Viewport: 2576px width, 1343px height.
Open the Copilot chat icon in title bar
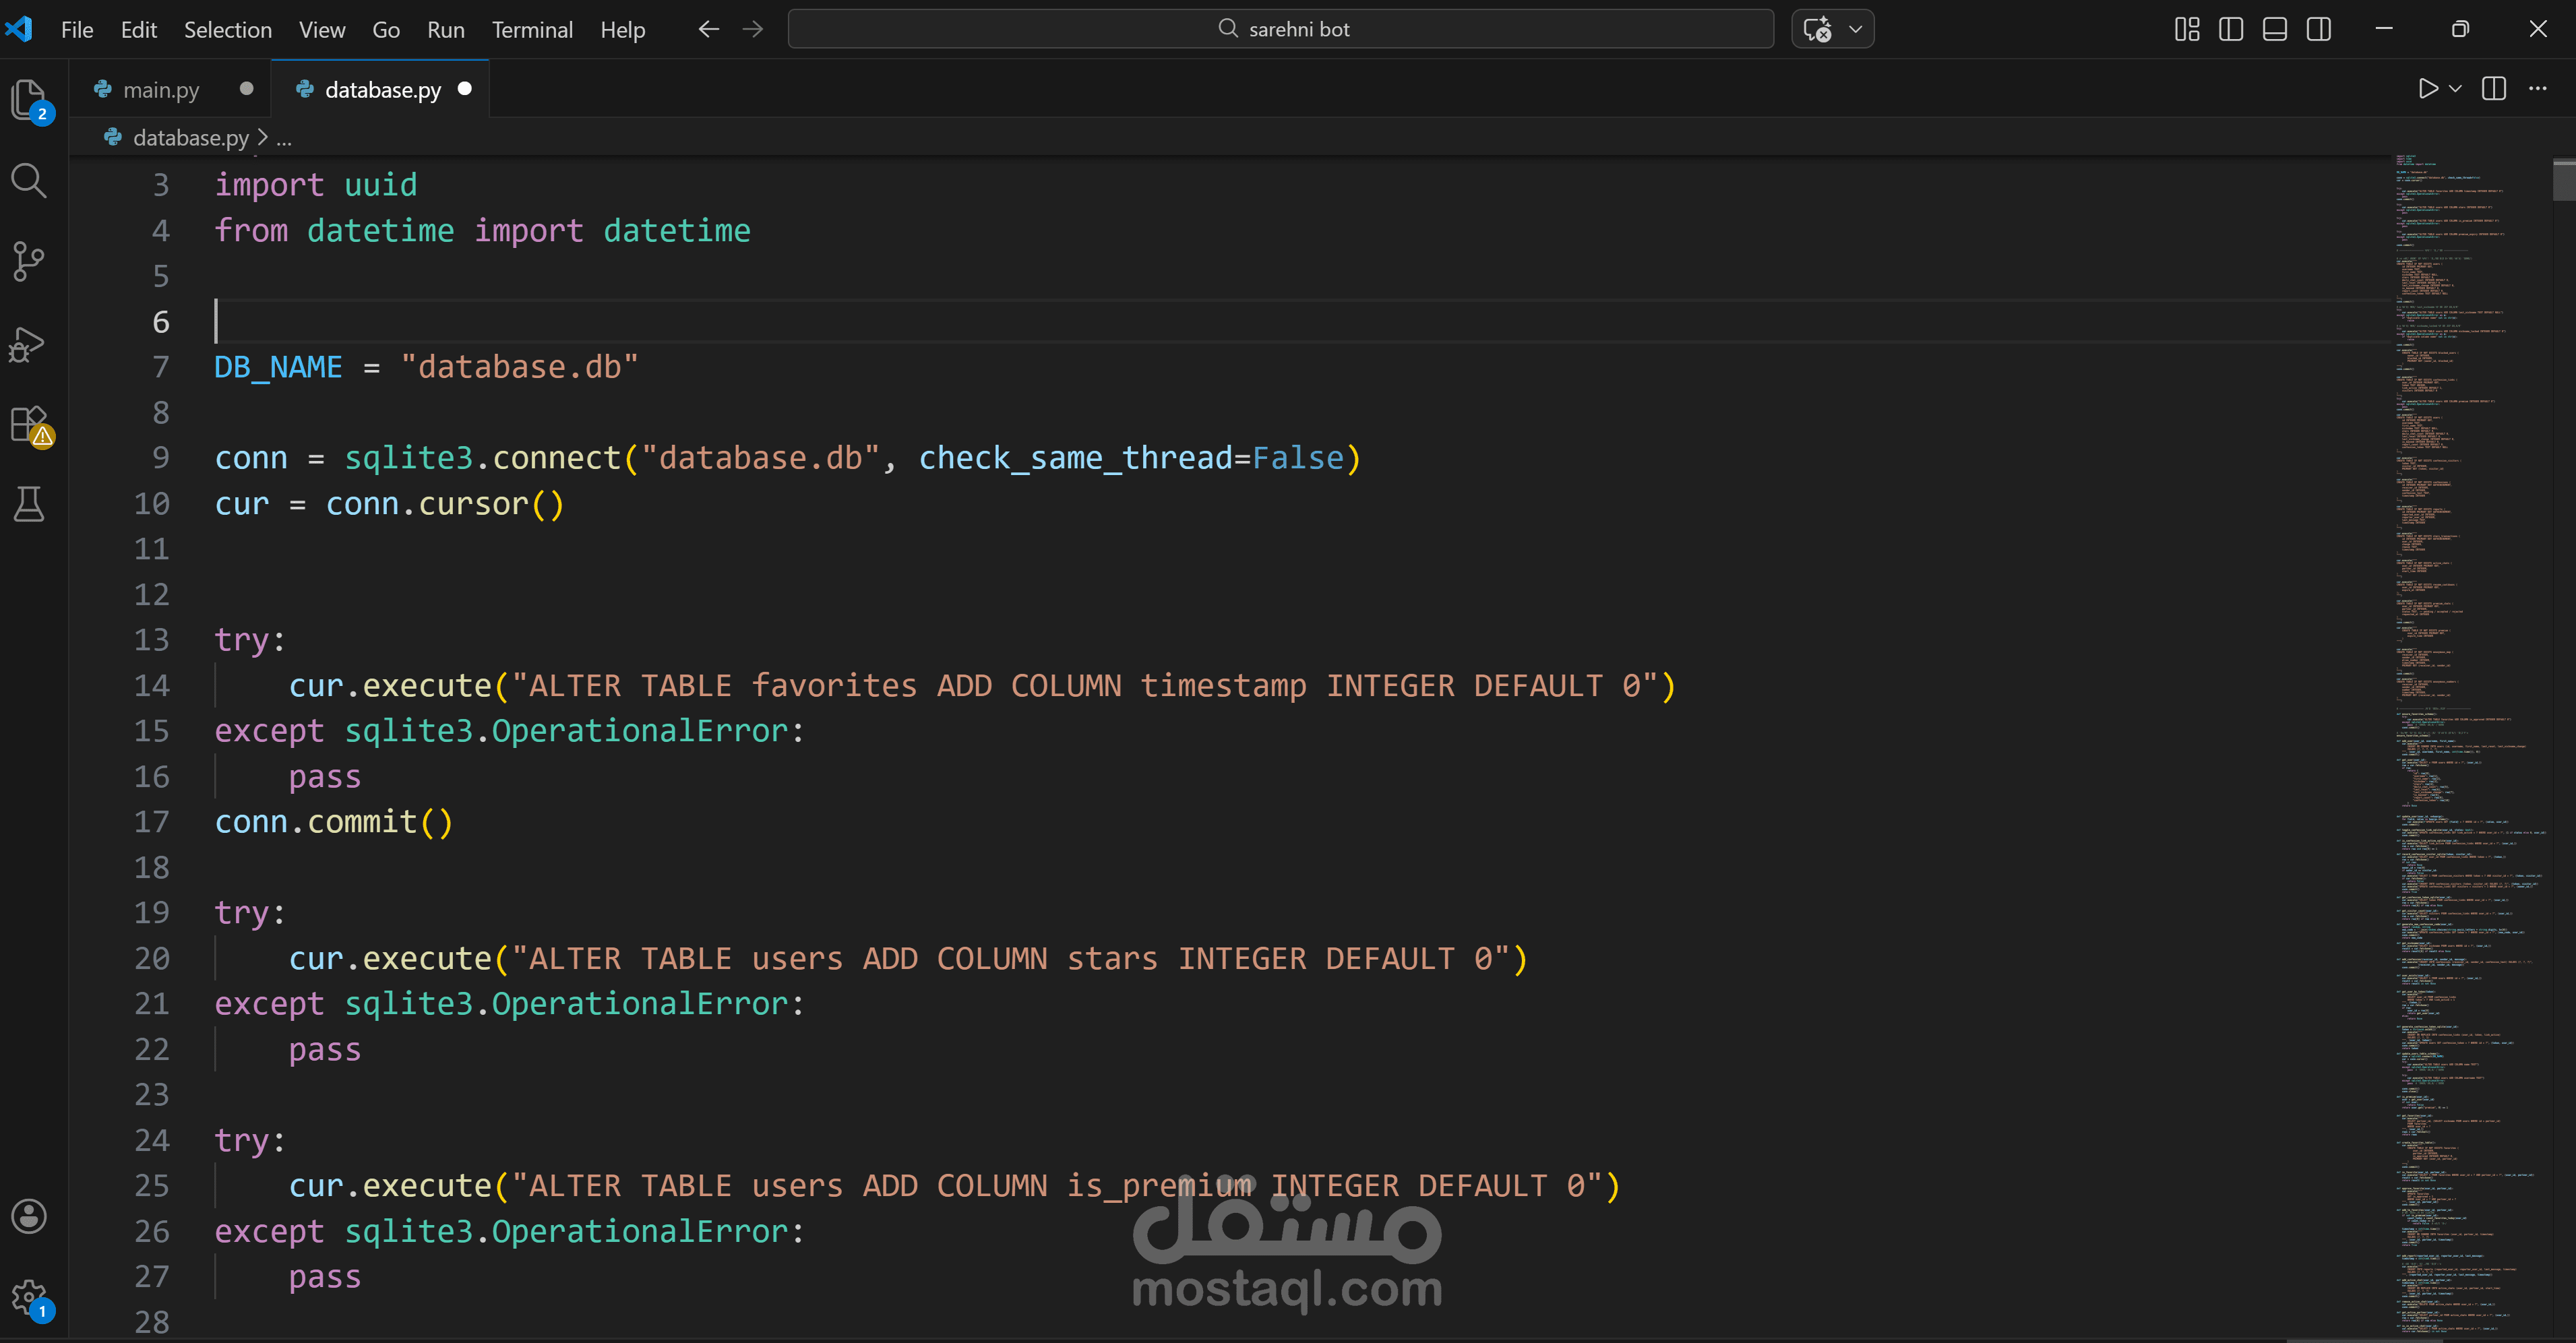[x=1817, y=29]
